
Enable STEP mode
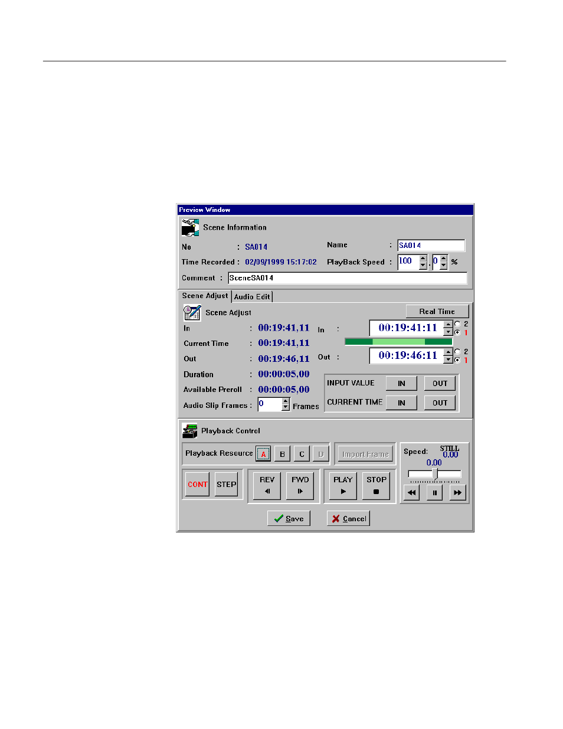pos(226,485)
